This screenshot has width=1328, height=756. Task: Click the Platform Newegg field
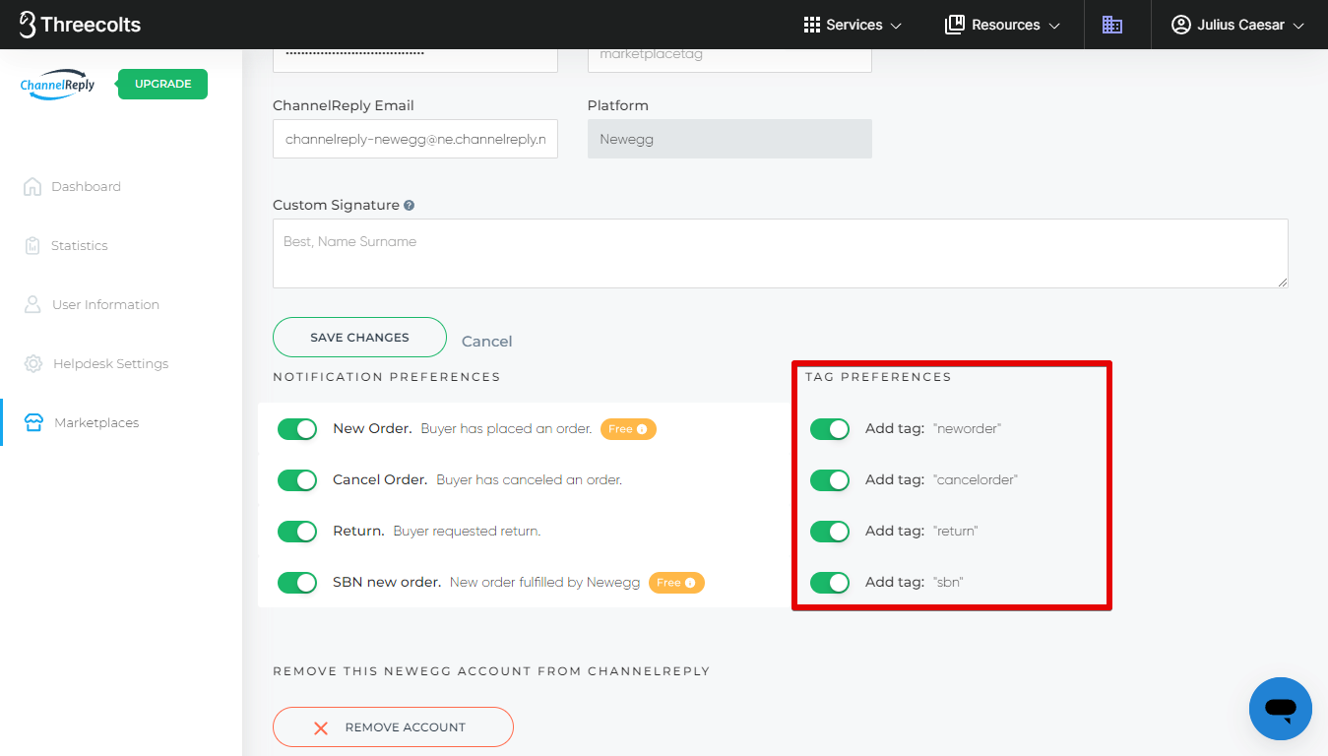pos(729,139)
